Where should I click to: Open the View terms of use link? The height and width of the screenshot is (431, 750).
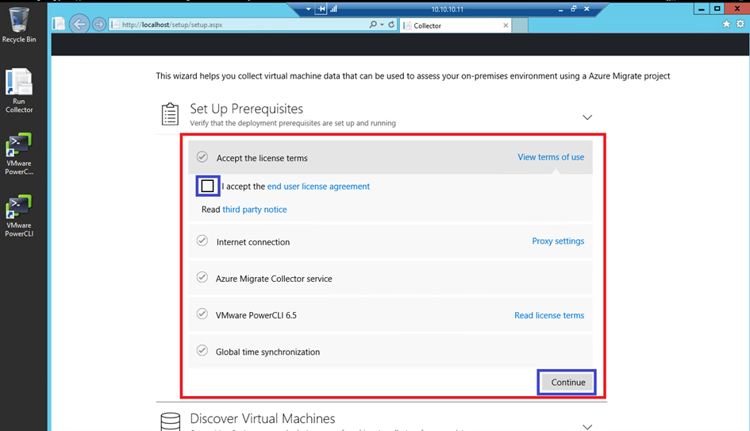click(x=551, y=157)
